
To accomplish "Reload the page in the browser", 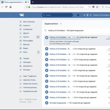I will 6,7.
